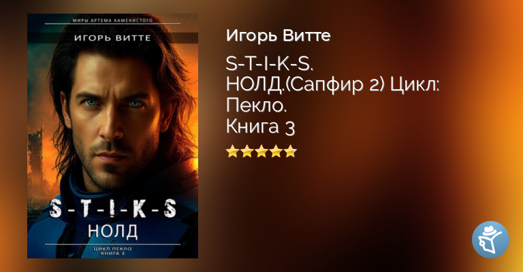523x272 pixels.
Task: Click the blue reader logo icon
Action: (x=490, y=239)
